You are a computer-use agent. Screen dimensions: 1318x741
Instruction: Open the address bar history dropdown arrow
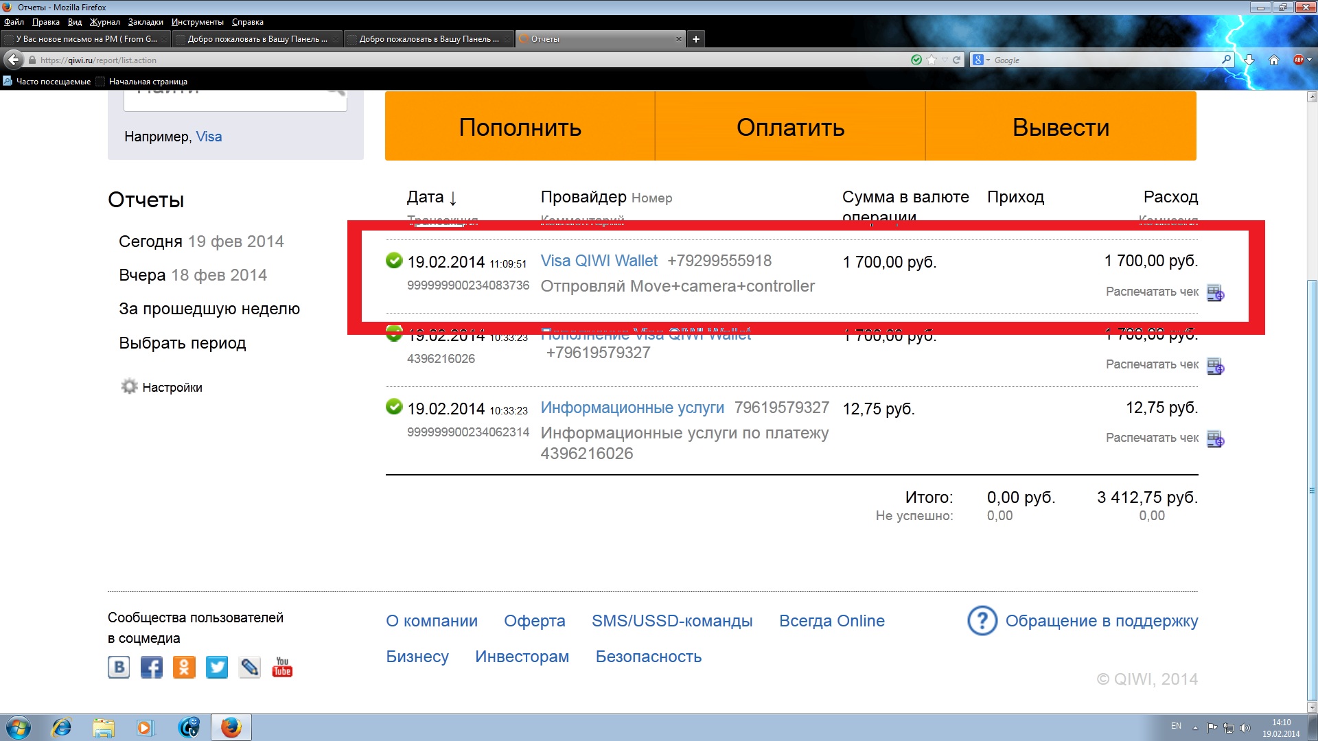pos(945,60)
